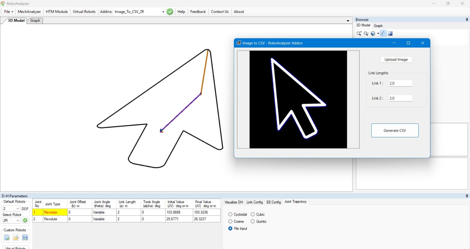Pin the D-H Parameters panel pushpin
This screenshot has width=470, height=249.
coord(467,196)
